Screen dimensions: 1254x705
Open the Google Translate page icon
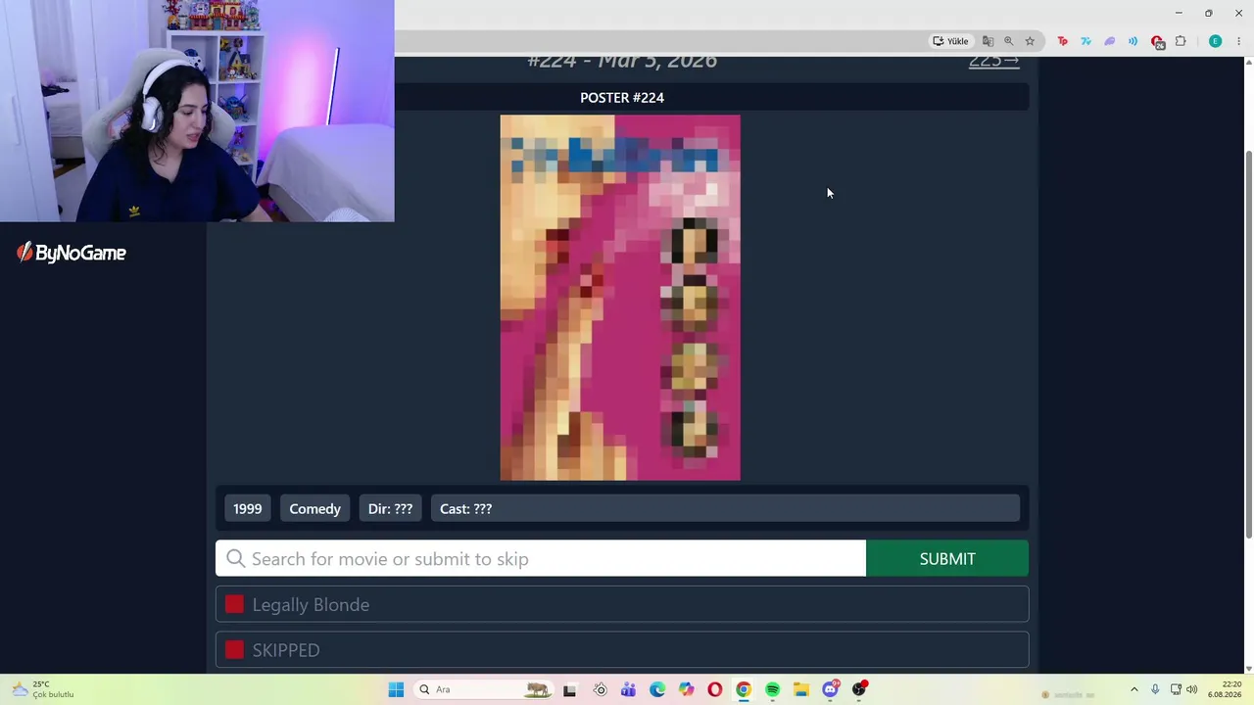988,41
